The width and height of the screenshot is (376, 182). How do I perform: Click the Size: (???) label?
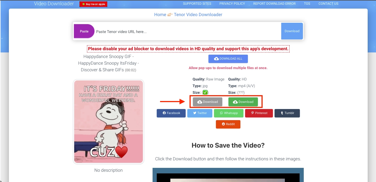pos(236,93)
